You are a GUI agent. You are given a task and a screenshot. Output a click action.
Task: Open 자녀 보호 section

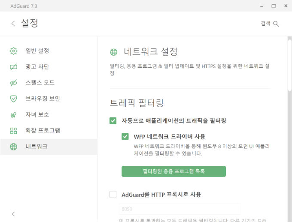point(37,114)
